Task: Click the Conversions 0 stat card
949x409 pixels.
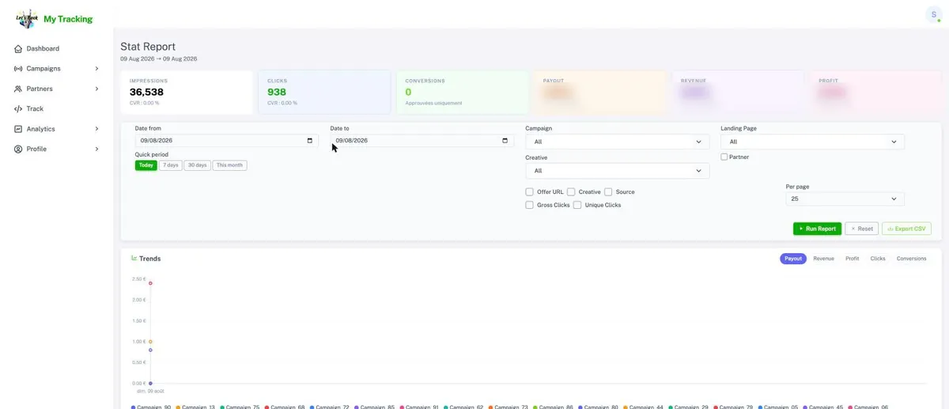Action: pos(462,92)
